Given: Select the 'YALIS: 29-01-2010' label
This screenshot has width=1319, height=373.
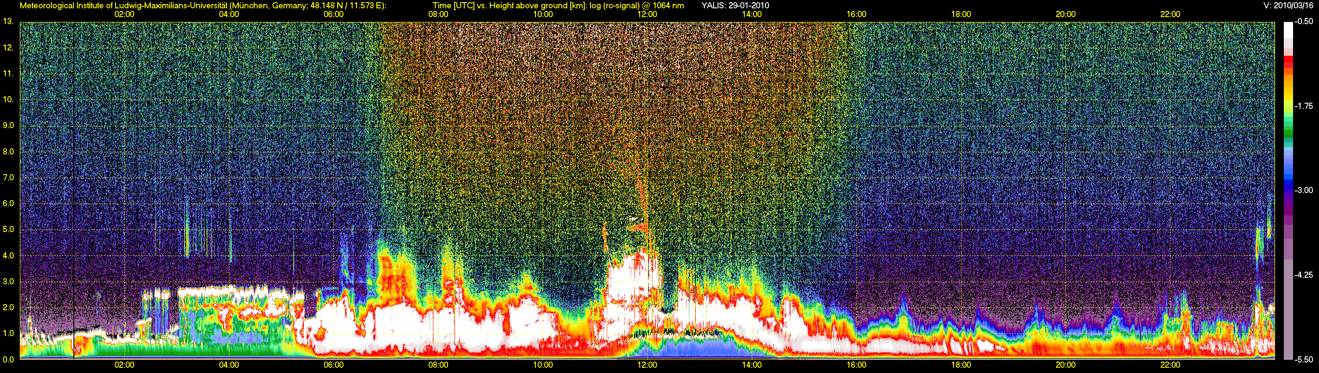Looking at the screenshot, I should tap(735, 6).
